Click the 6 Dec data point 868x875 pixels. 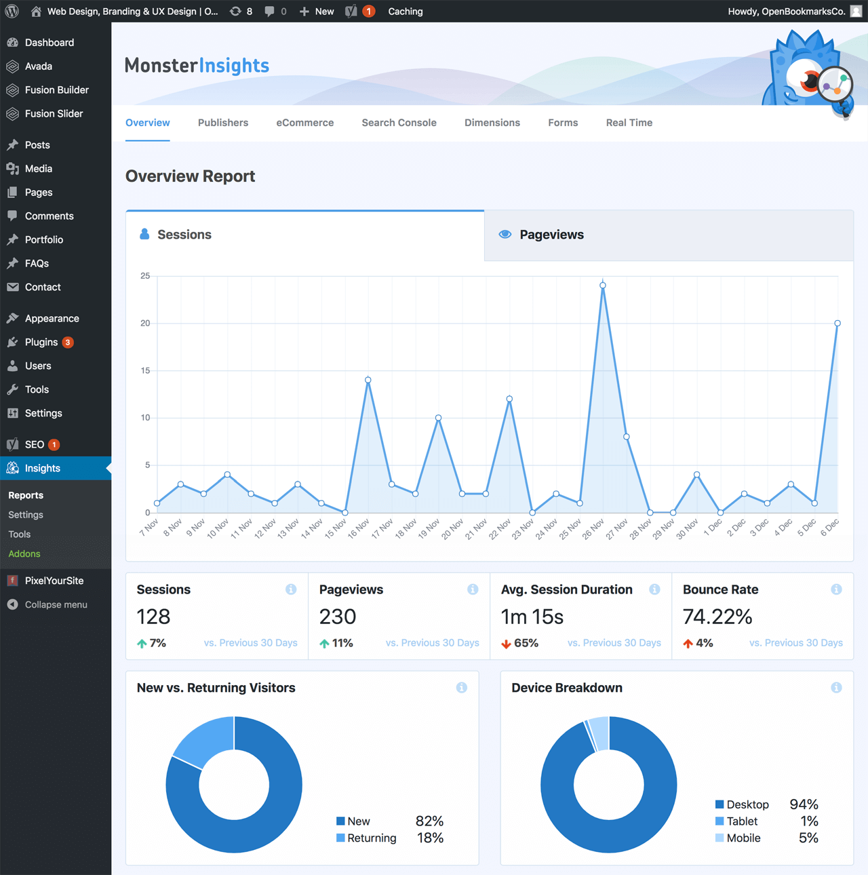pos(837,324)
